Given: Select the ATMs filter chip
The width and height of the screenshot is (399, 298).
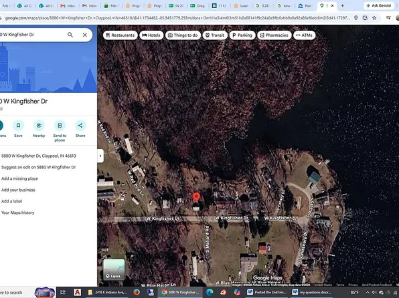Looking at the screenshot, I should 305,35.
